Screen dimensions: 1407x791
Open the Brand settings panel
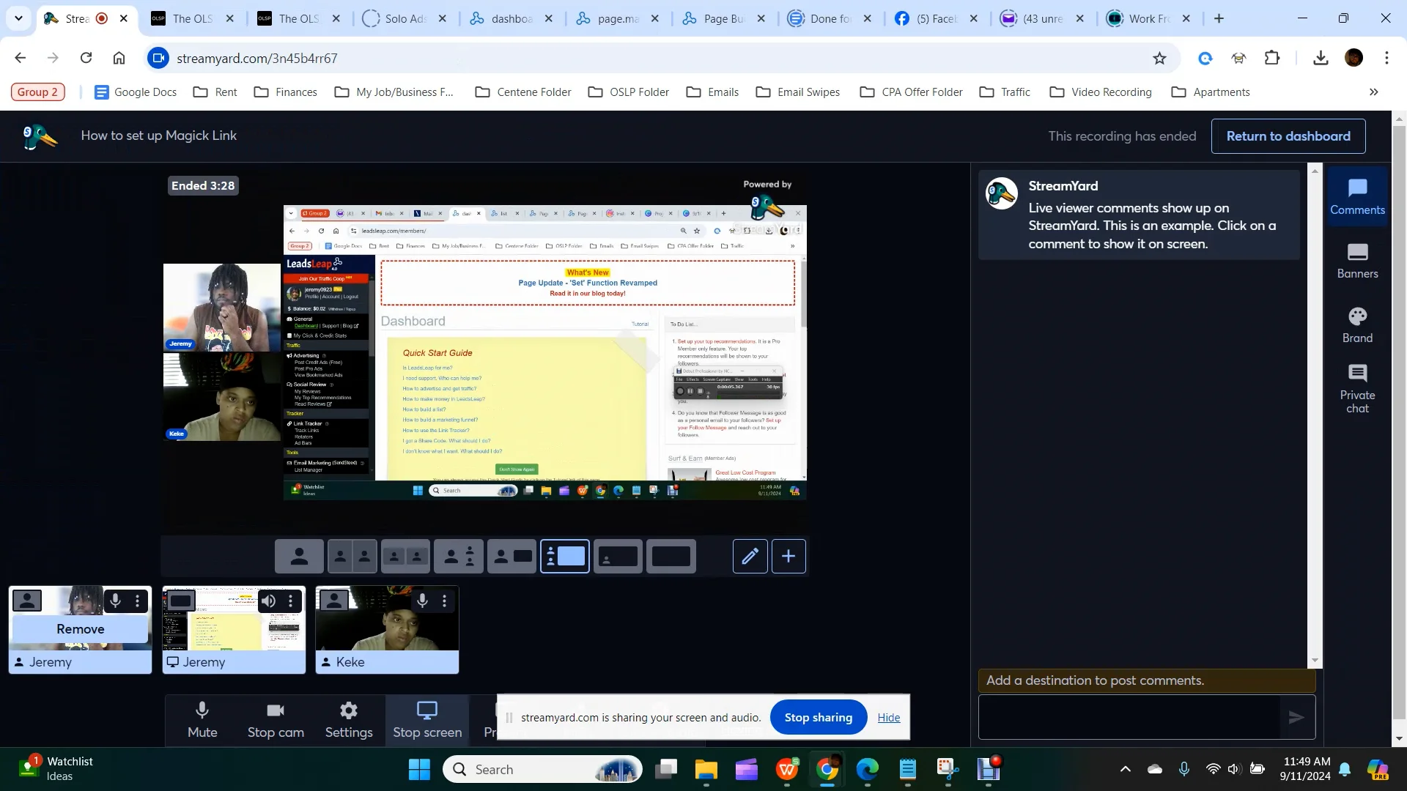pyautogui.click(x=1357, y=325)
